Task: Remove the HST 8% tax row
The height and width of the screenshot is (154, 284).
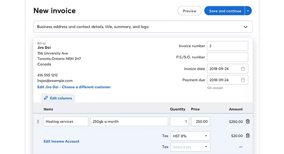Action: coord(247,136)
